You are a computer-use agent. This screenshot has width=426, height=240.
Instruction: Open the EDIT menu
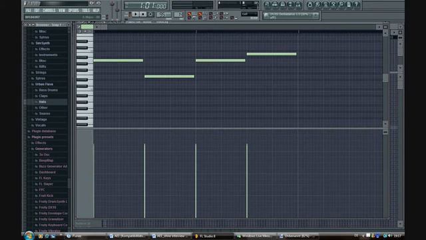[x=37, y=11]
